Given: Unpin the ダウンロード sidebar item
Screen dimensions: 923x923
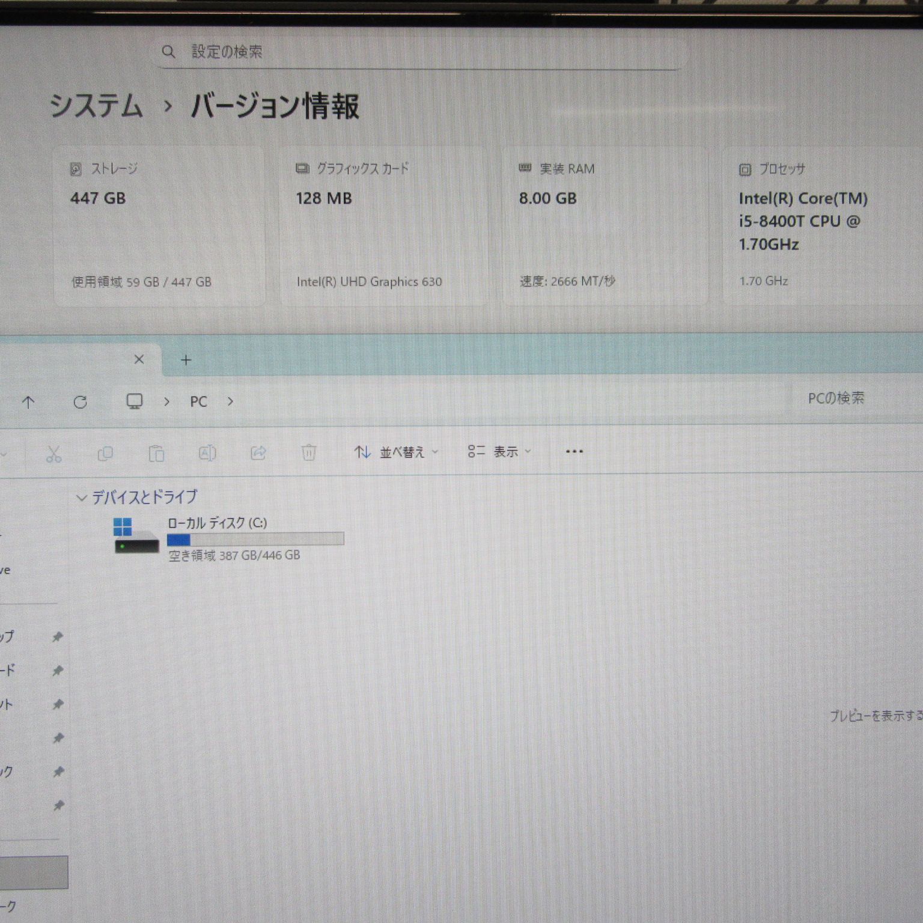Looking at the screenshot, I should [x=58, y=670].
